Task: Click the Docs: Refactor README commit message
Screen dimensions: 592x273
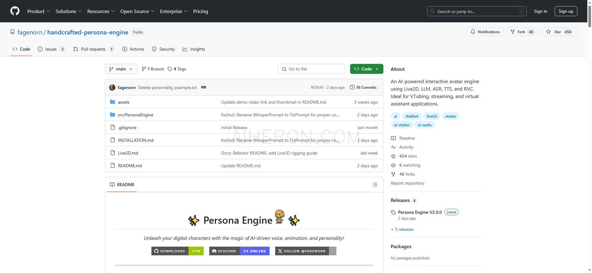Action: point(269,153)
